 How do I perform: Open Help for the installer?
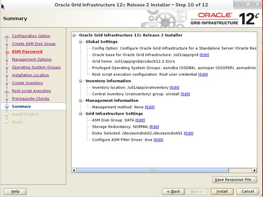click(x=15, y=191)
